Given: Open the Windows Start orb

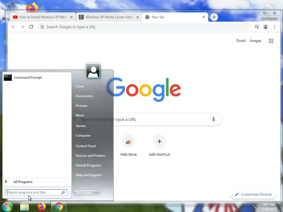Looking at the screenshot, I should (x=7, y=206).
